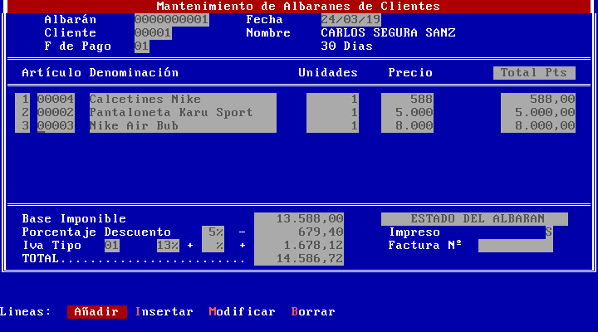Click the price 8.000 cell
This screenshot has height=332, width=598.
[407, 126]
